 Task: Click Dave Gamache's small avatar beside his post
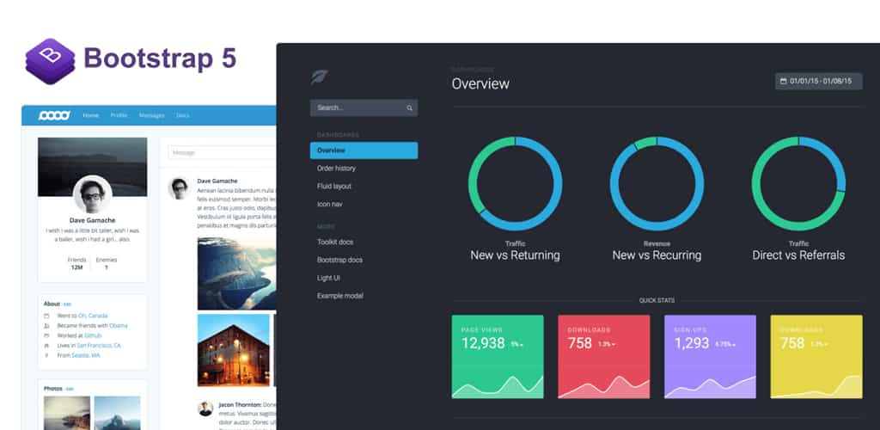click(179, 188)
